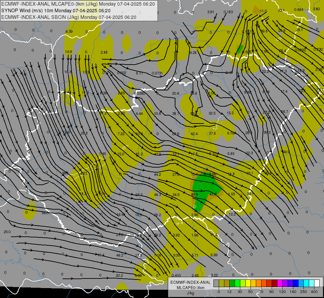Click the map value 0.684

pyautogui.click(x=299, y=10)
